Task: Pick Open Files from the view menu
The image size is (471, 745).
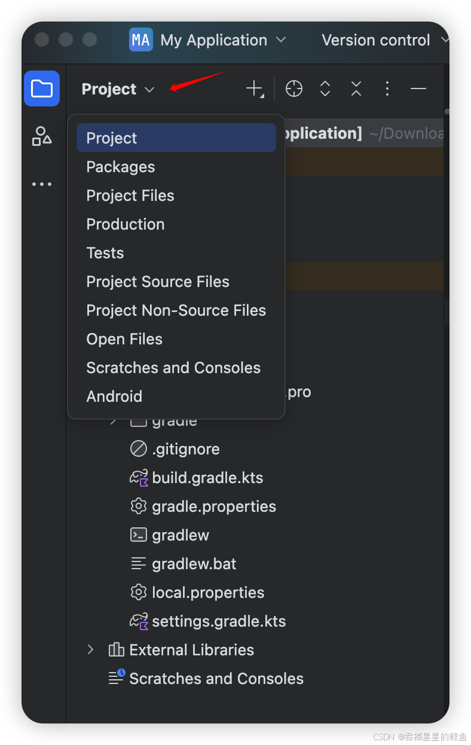Action: click(x=124, y=339)
